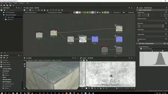Click the Python logo icon in graph toolbar
This screenshot has height=94, width=168.
(x=48, y=10)
